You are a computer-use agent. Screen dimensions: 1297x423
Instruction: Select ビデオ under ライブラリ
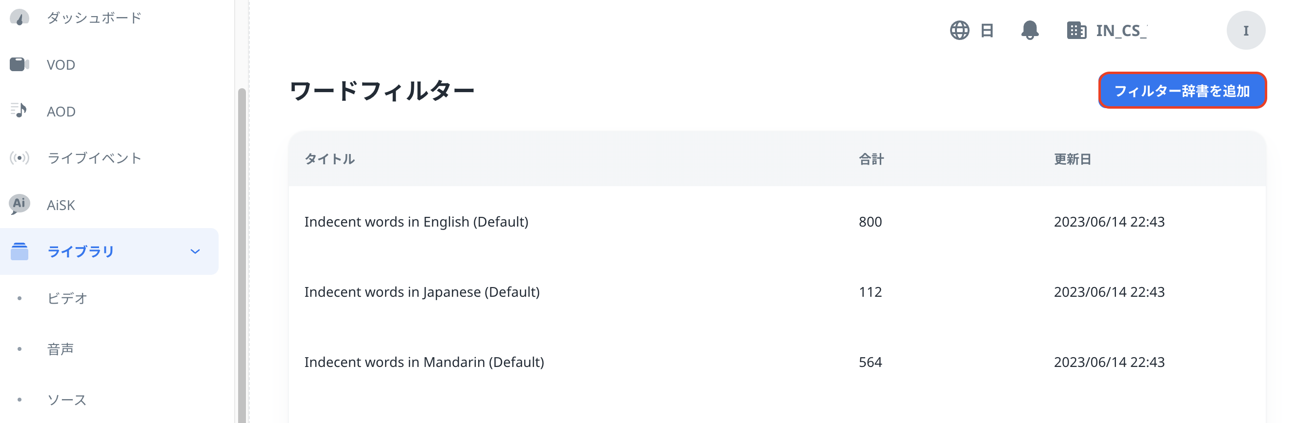pyautogui.click(x=67, y=298)
